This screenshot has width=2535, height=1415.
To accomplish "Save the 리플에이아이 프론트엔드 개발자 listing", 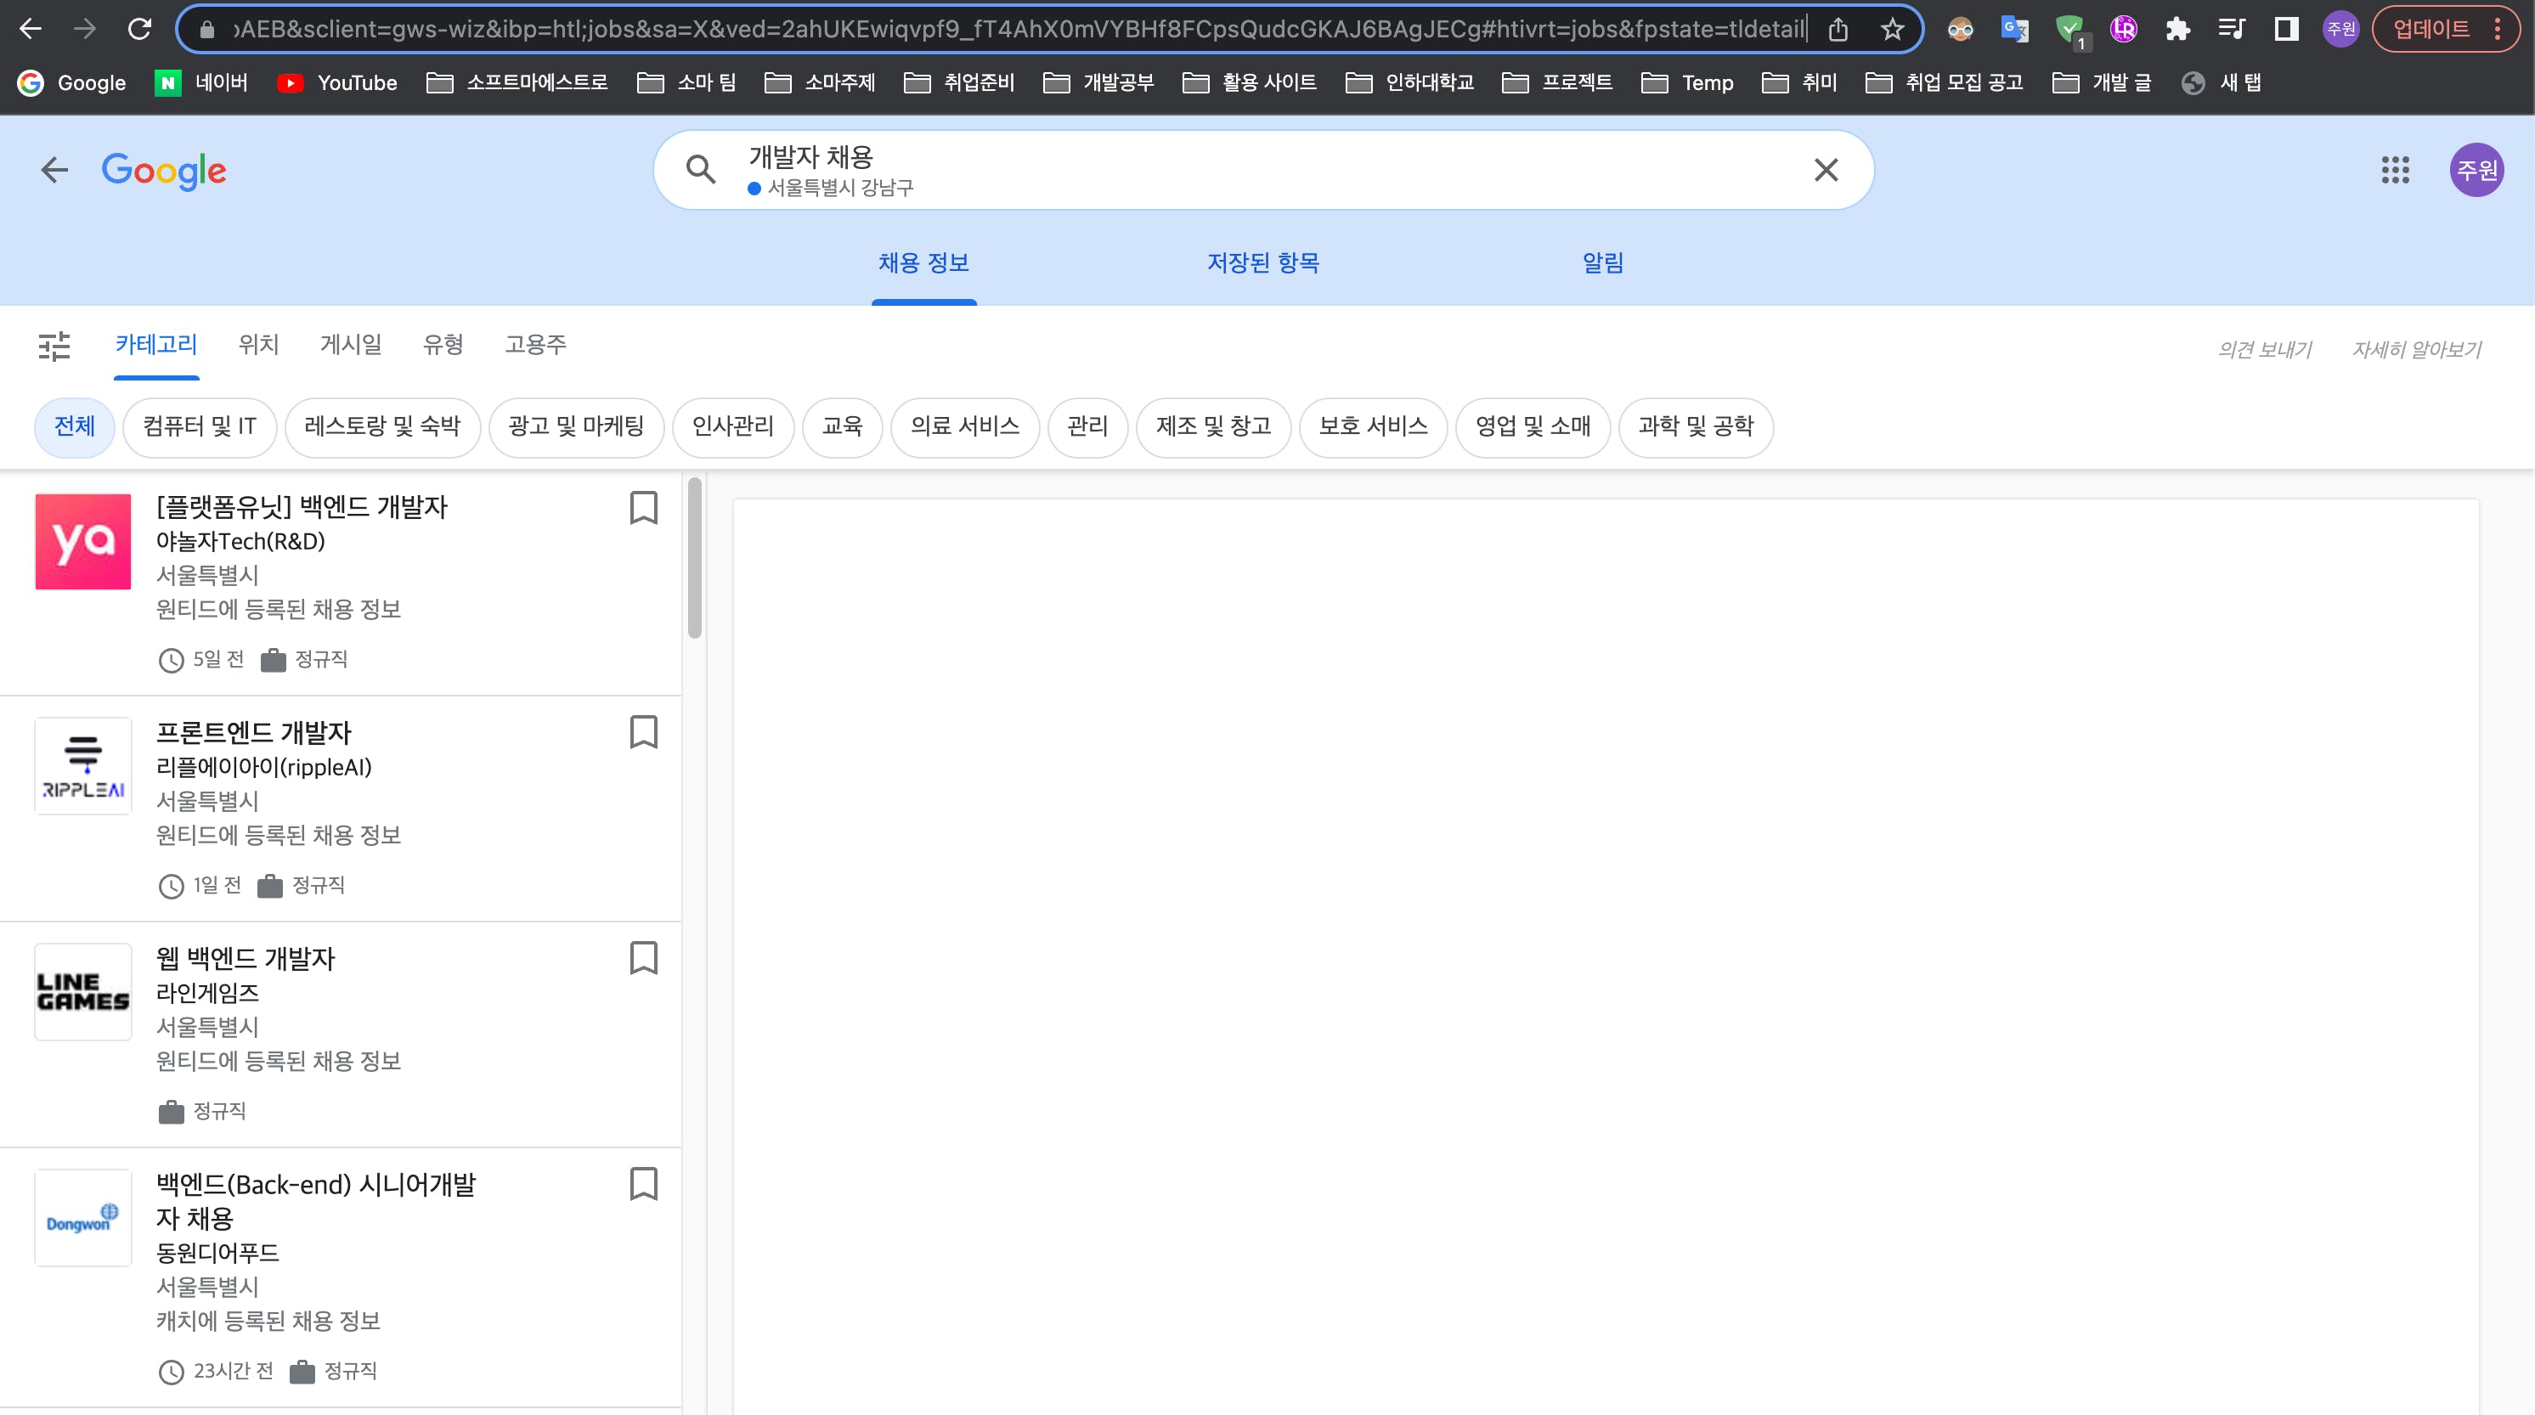I will (642, 732).
